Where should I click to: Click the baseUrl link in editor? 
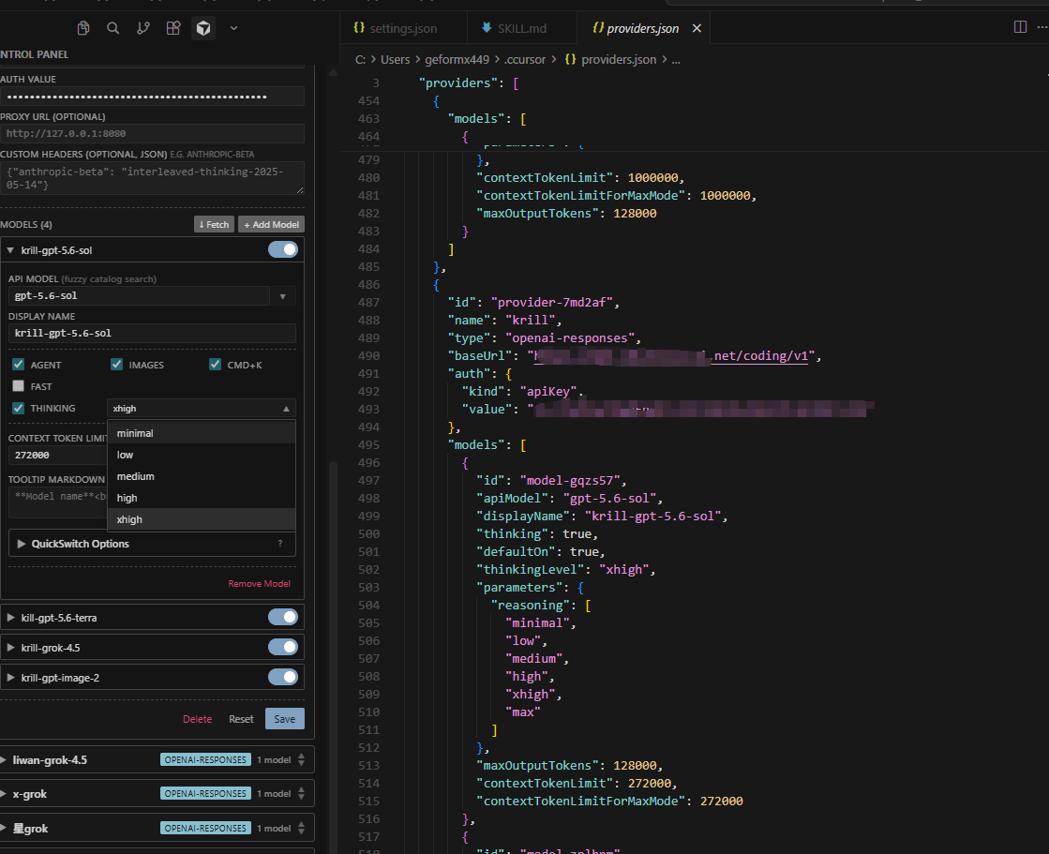(x=671, y=356)
